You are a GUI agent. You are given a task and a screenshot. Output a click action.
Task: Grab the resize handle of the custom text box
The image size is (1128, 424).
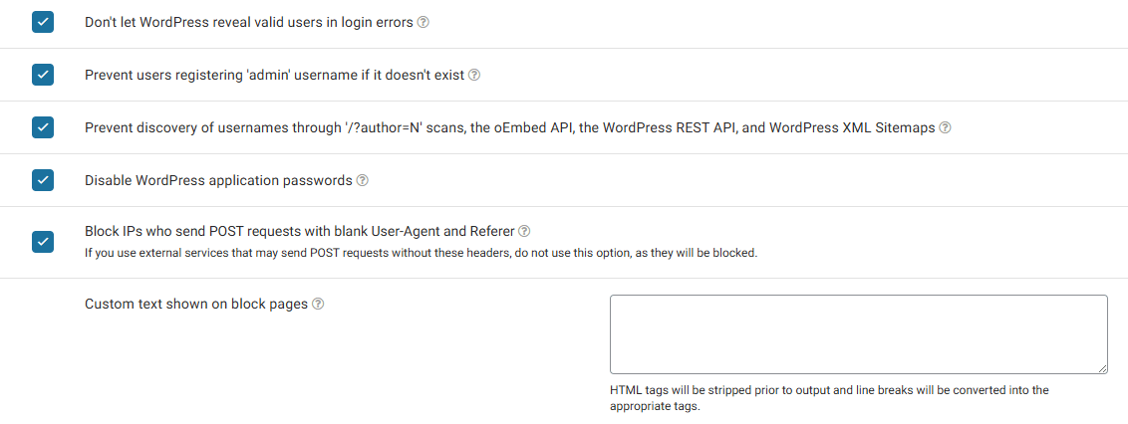(x=1102, y=368)
